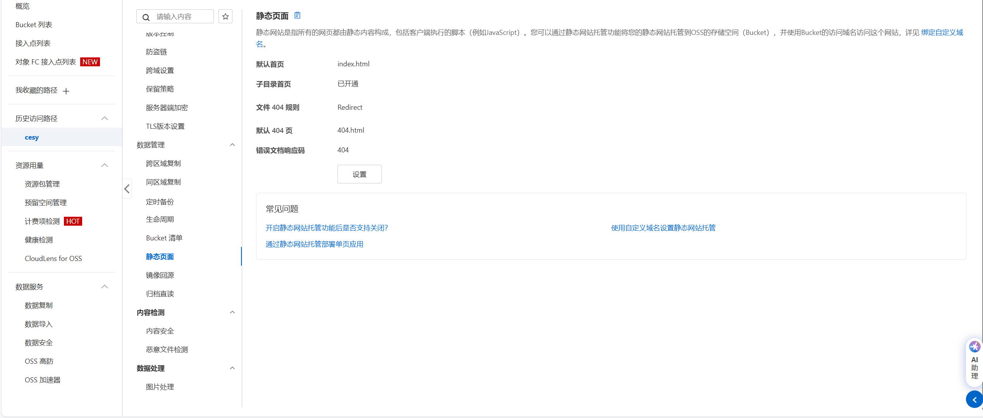This screenshot has height=418, width=983.
Task: Select the cesy history path entry
Action: [32, 137]
